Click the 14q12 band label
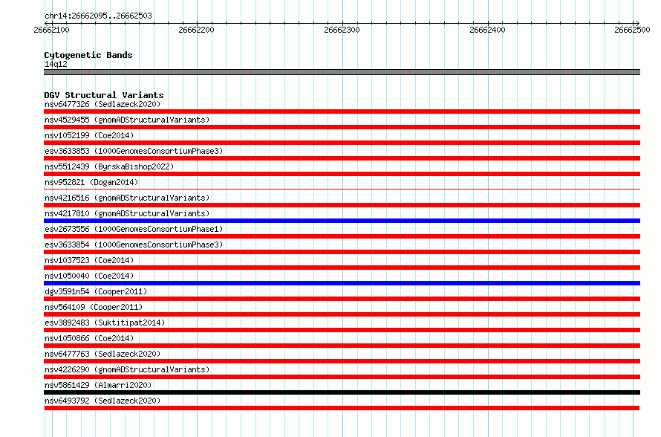The height and width of the screenshot is (437, 661). tap(56, 64)
